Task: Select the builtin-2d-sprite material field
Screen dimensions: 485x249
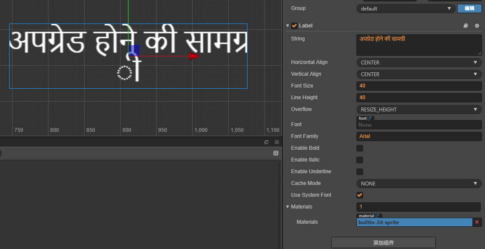Action: click(x=414, y=222)
